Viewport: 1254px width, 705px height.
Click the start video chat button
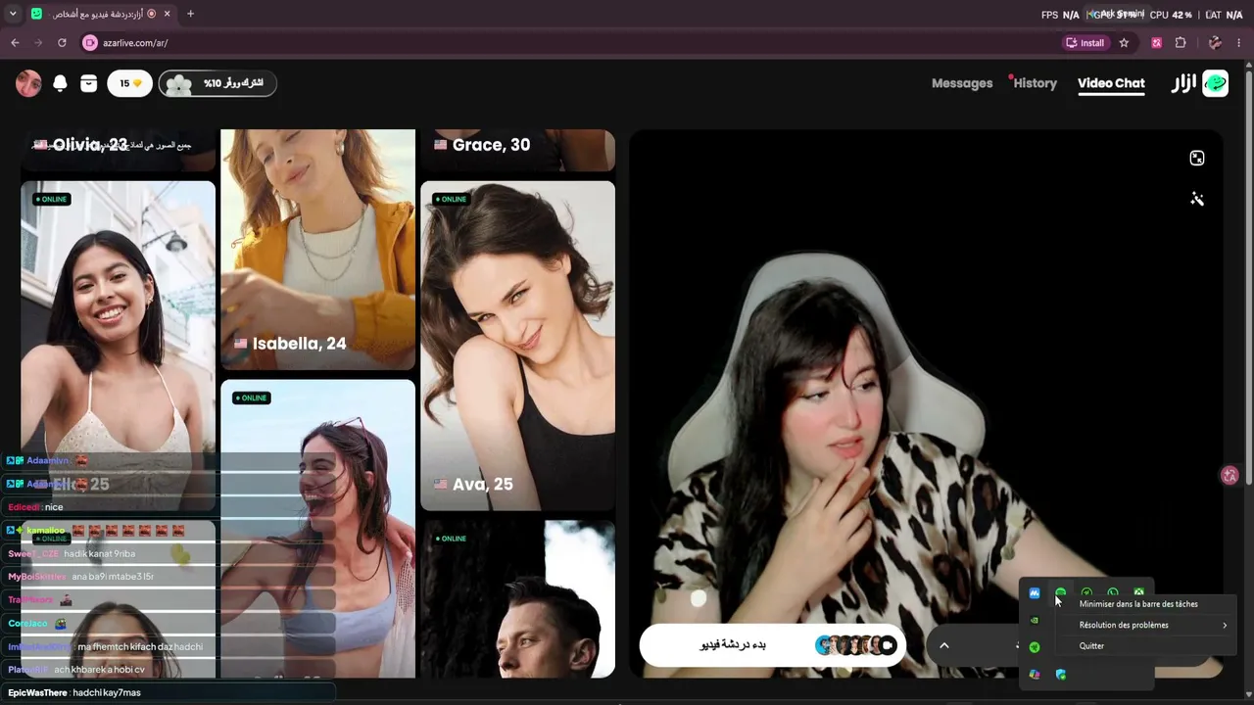(772, 645)
